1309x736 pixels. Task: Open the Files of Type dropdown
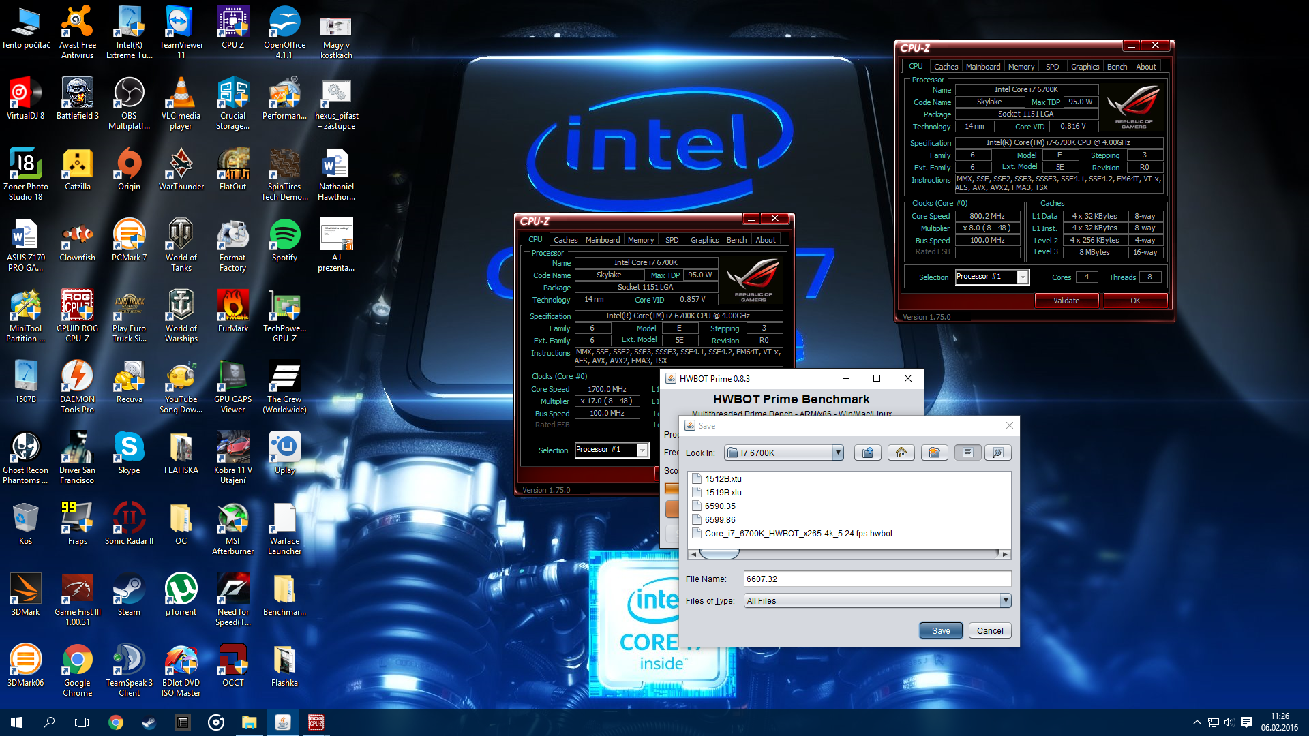1005,600
